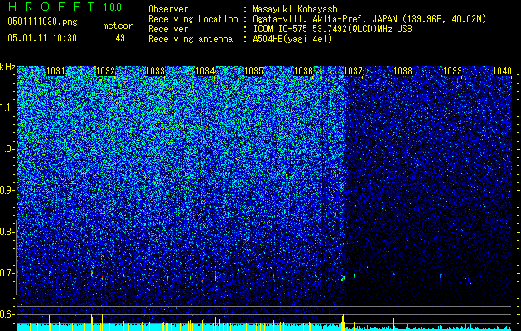
Task: Click the 1034 time marker
Action: pyautogui.click(x=205, y=71)
